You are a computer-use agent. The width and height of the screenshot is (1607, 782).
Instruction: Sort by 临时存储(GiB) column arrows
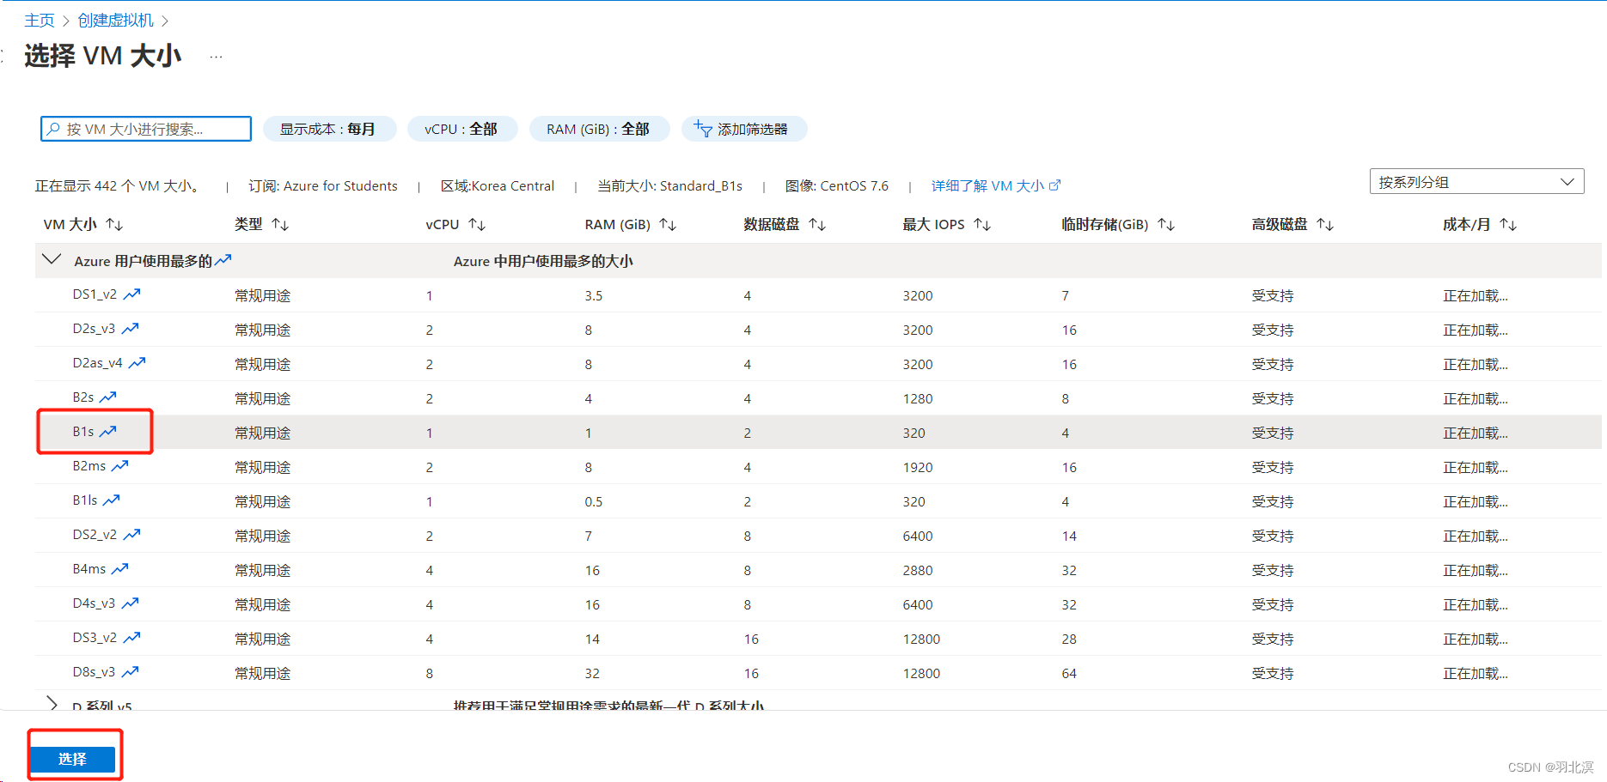tap(1166, 224)
